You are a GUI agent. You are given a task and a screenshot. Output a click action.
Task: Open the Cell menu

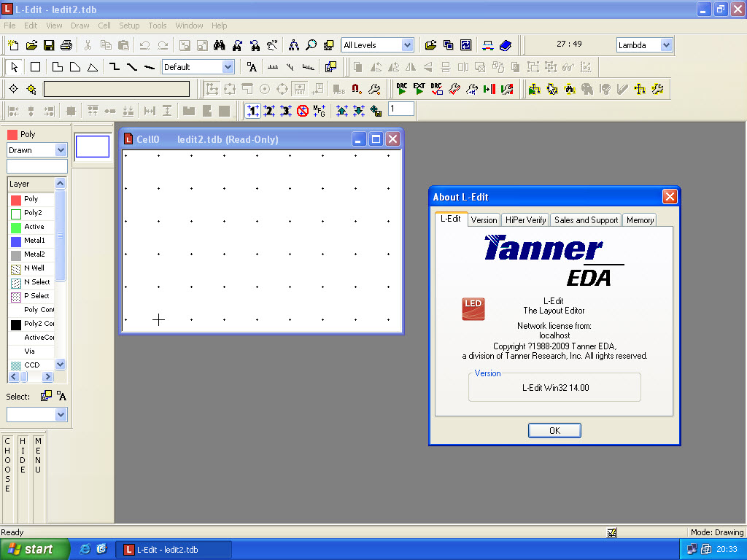(104, 26)
